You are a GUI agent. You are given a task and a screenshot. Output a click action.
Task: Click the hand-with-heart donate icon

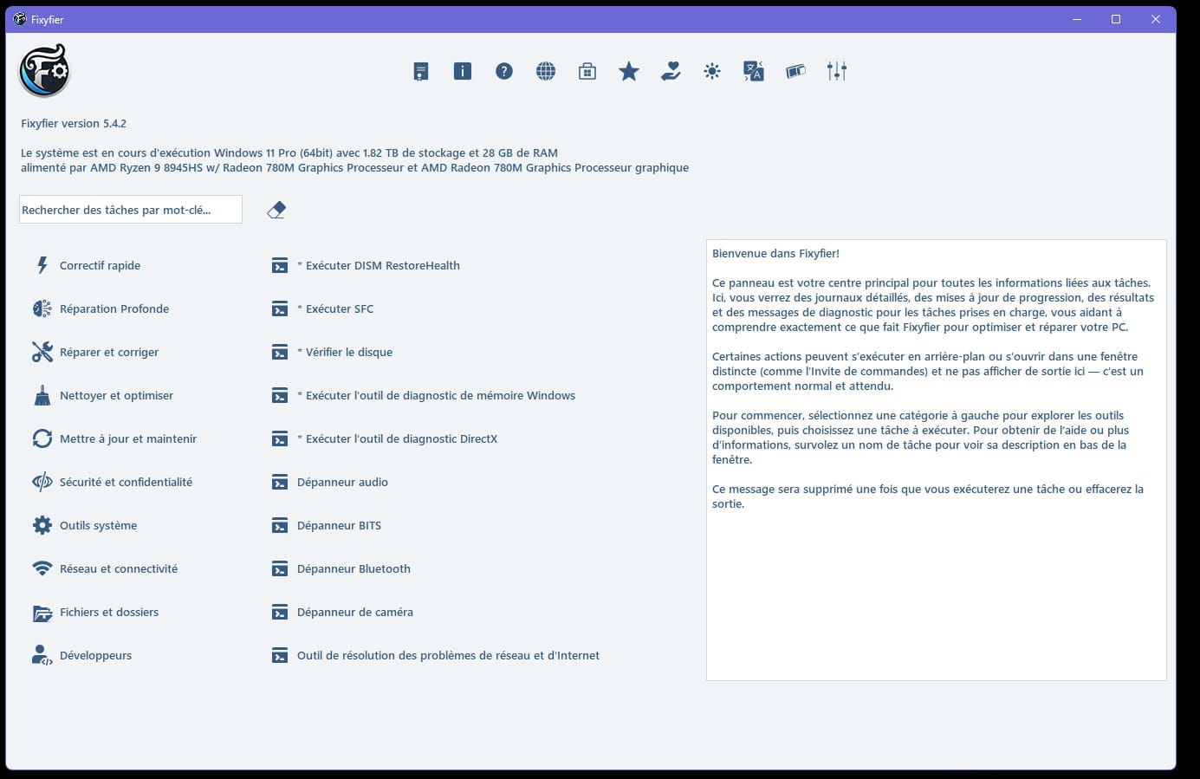[671, 71]
